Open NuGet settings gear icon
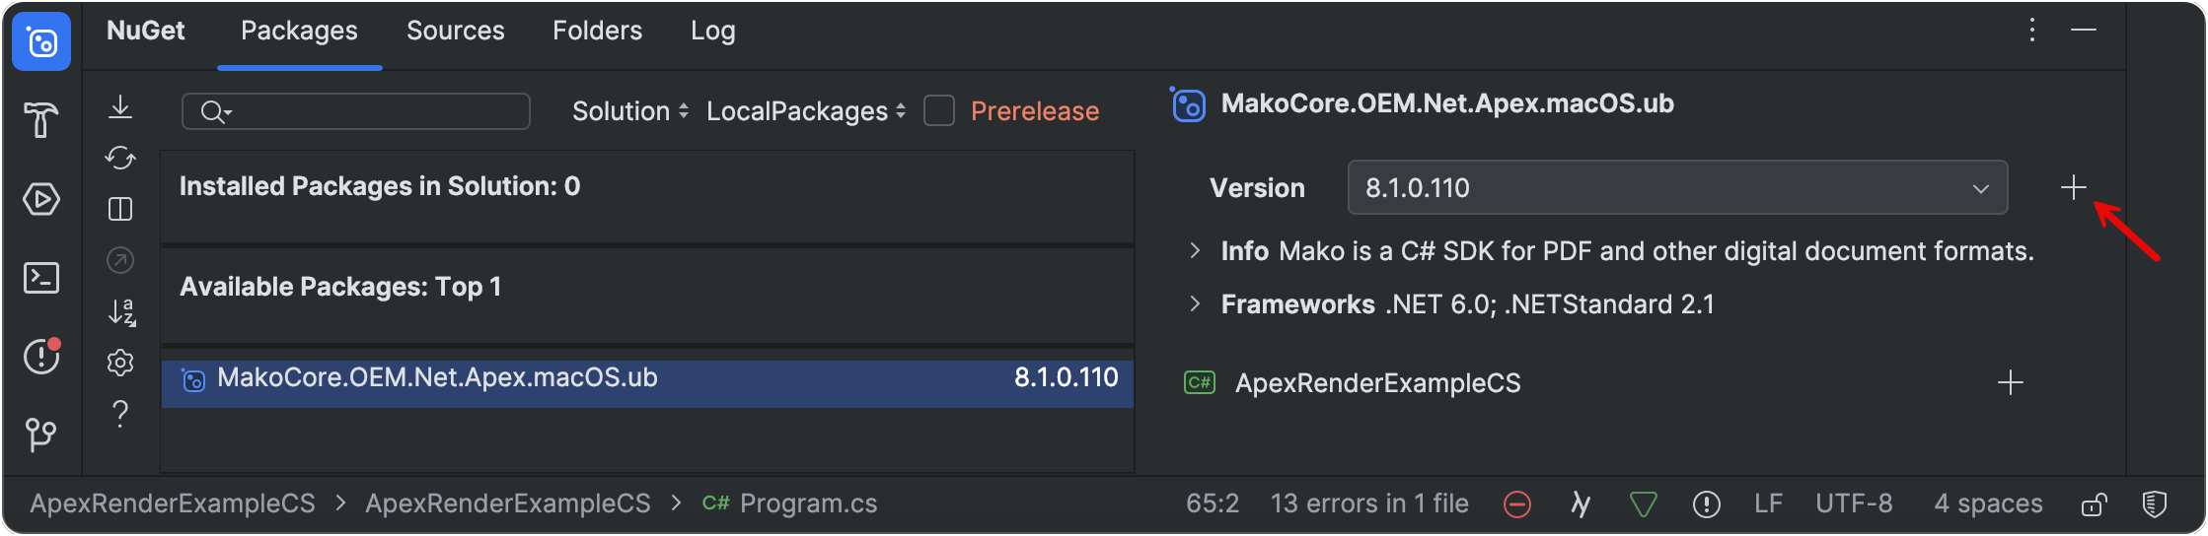Image resolution: width=2208 pixels, height=536 pixels. [x=120, y=363]
